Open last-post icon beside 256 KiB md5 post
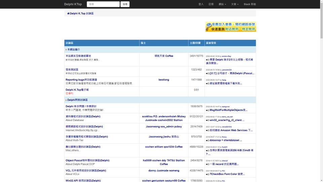This screenshot has width=323, height=182. point(208,151)
